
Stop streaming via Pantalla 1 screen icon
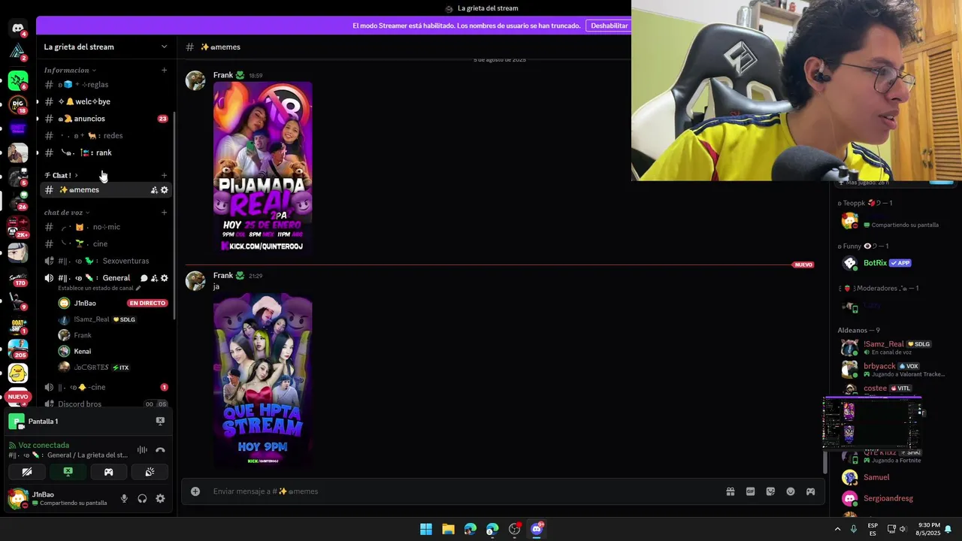click(x=160, y=422)
